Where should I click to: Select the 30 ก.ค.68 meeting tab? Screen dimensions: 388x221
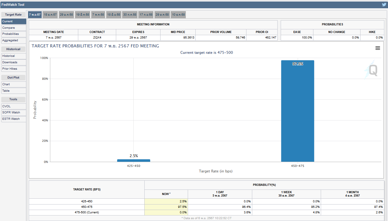(130, 15)
